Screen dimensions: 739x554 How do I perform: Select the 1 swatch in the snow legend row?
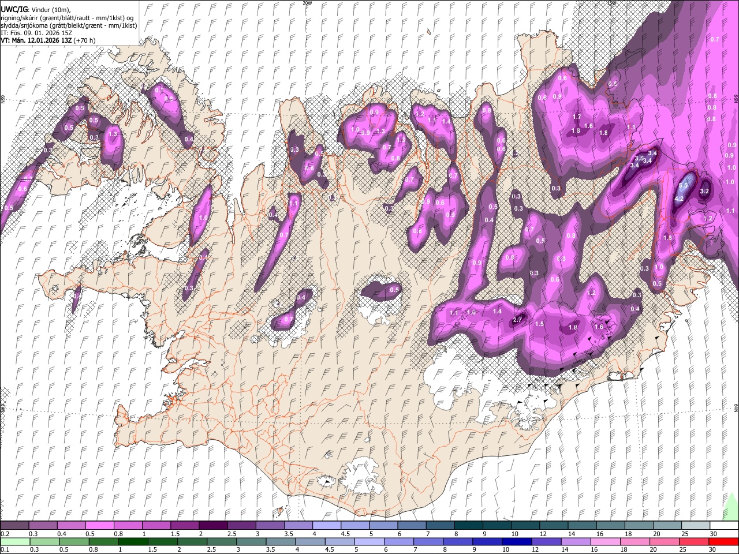[156, 526]
